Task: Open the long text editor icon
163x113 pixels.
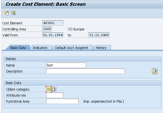Action: (x=155, y=71)
